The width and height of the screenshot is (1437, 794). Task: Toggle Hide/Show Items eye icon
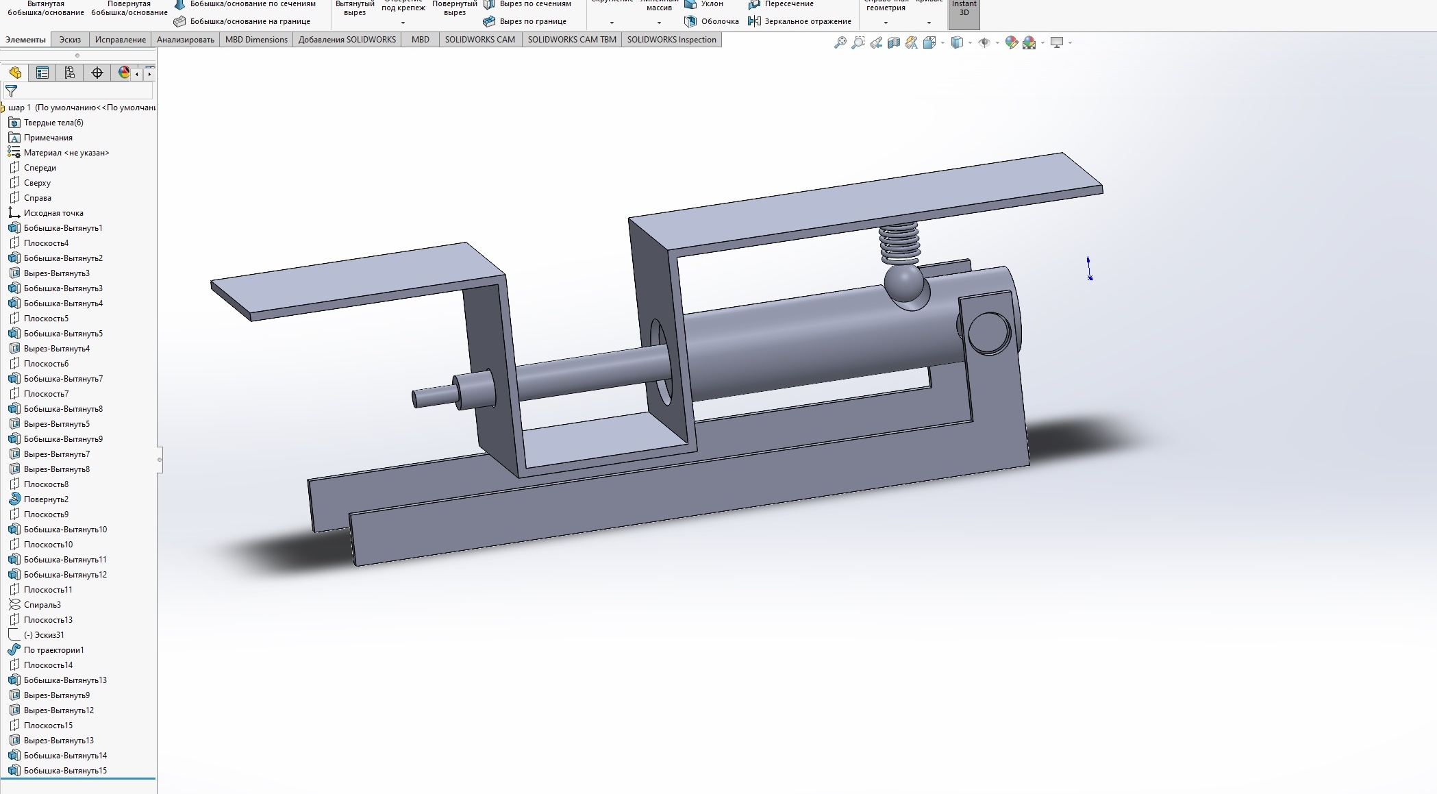tap(985, 42)
